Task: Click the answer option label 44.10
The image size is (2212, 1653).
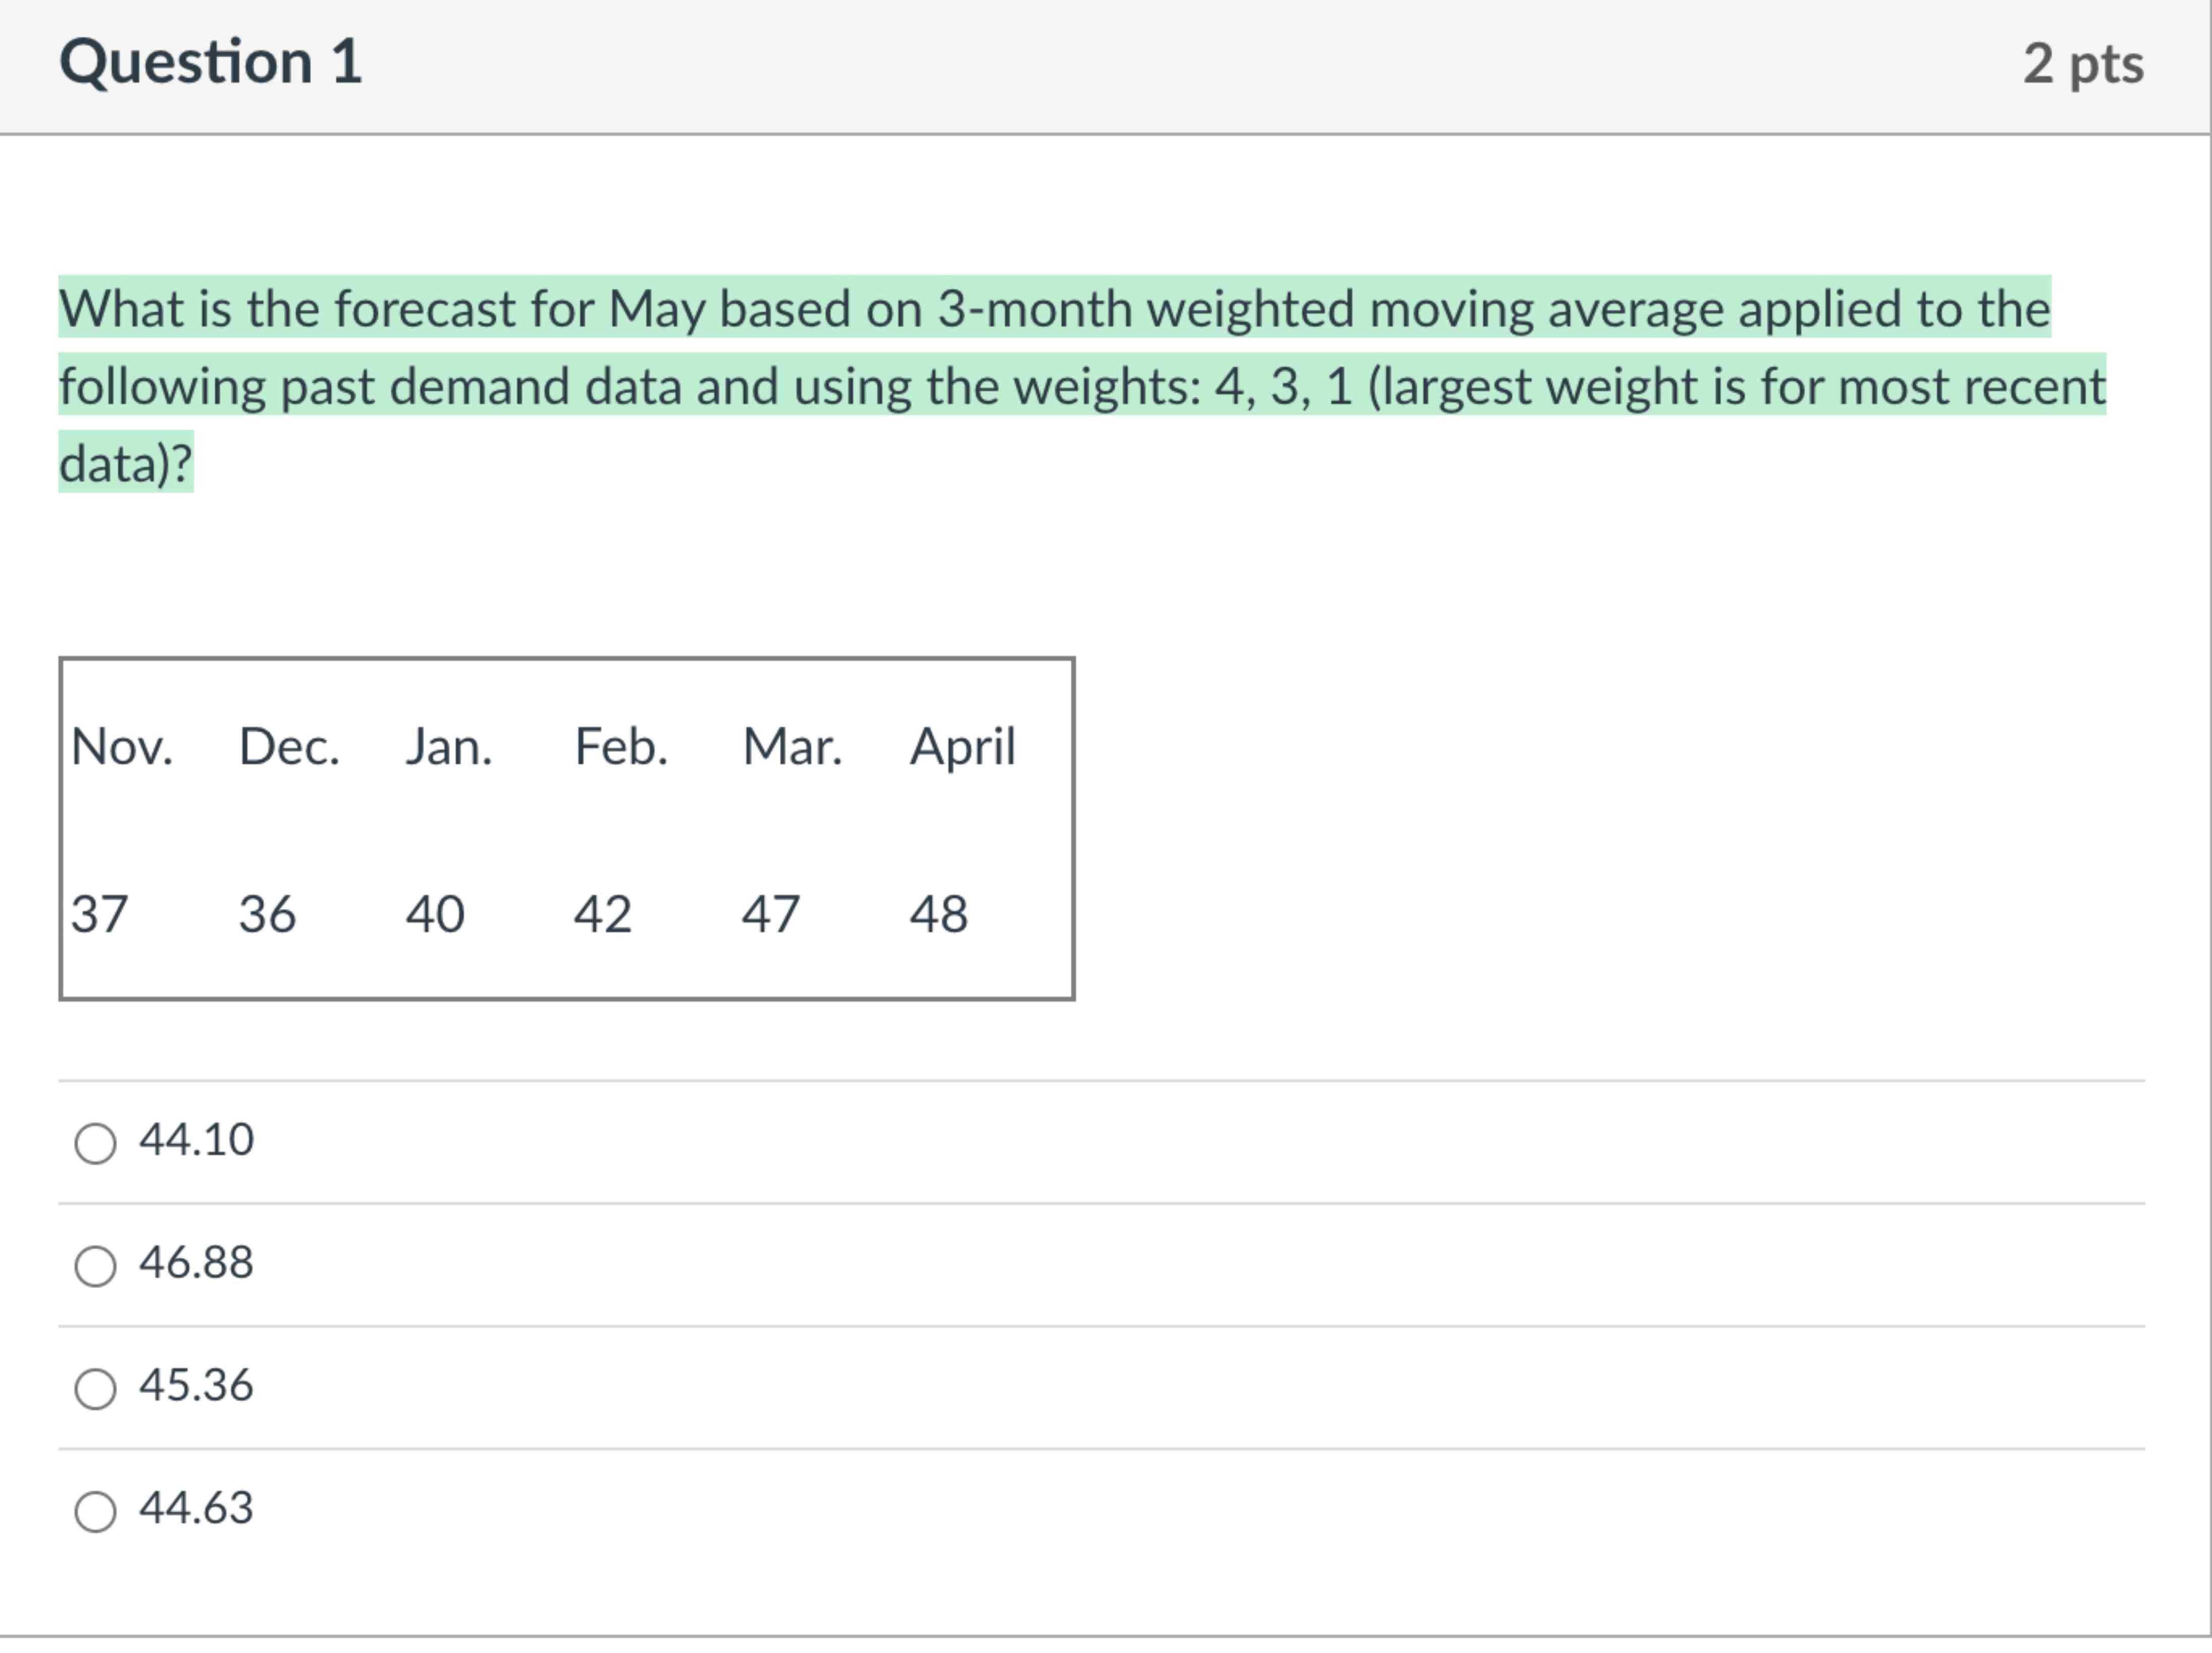Action: [196, 1139]
